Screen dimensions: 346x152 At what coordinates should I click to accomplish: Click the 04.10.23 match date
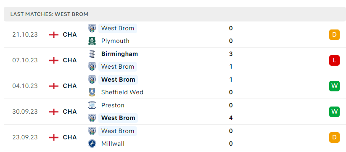tap(25, 86)
